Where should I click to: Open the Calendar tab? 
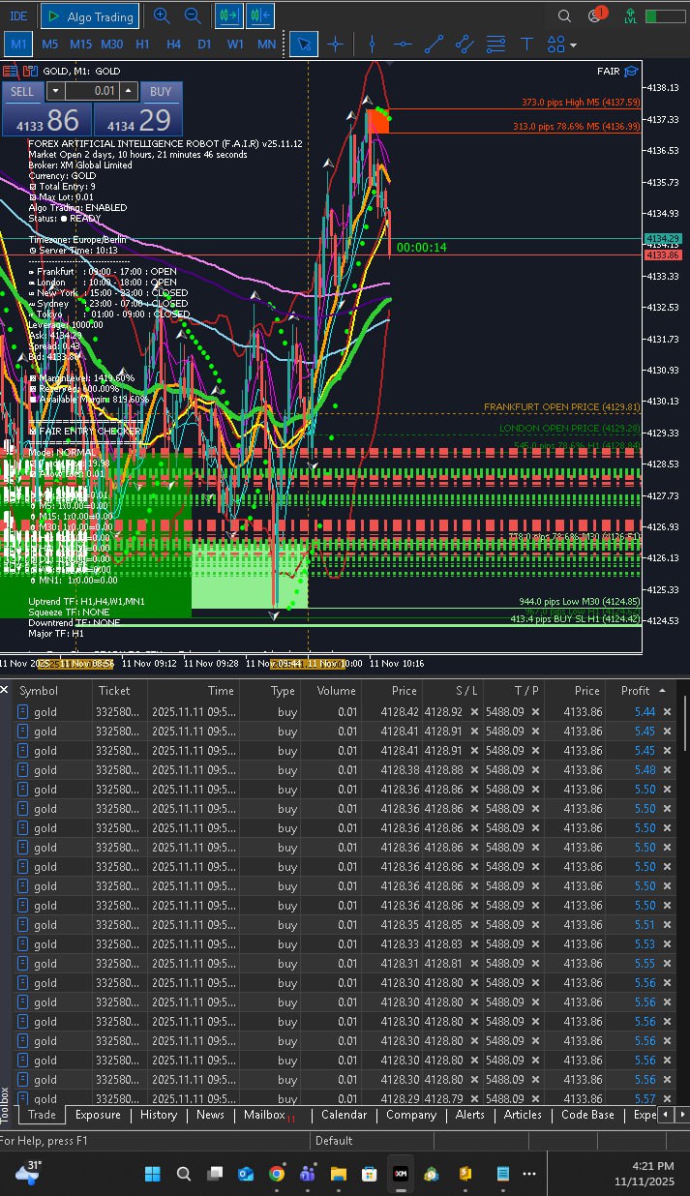344,1115
